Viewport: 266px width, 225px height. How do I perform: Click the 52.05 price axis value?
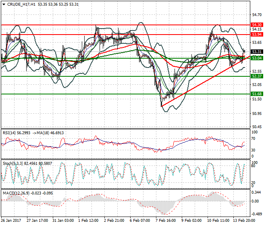pos(257,85)
